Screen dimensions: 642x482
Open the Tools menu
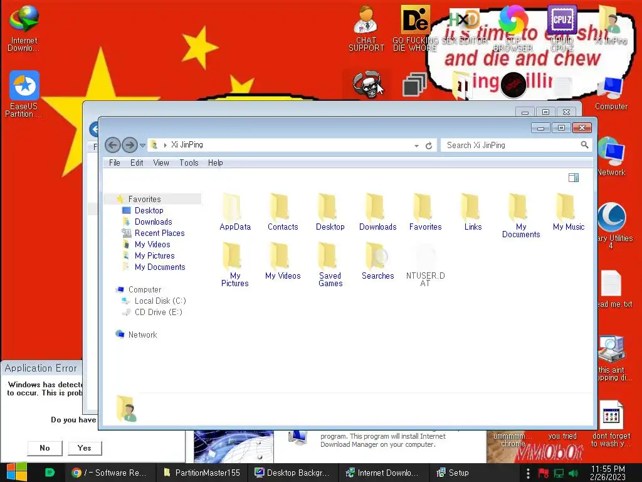(x=189, y=163)
